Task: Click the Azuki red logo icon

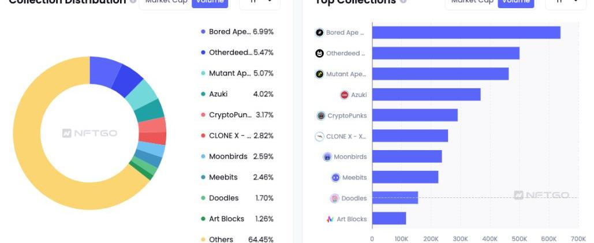Action: [x=345, y=95]
